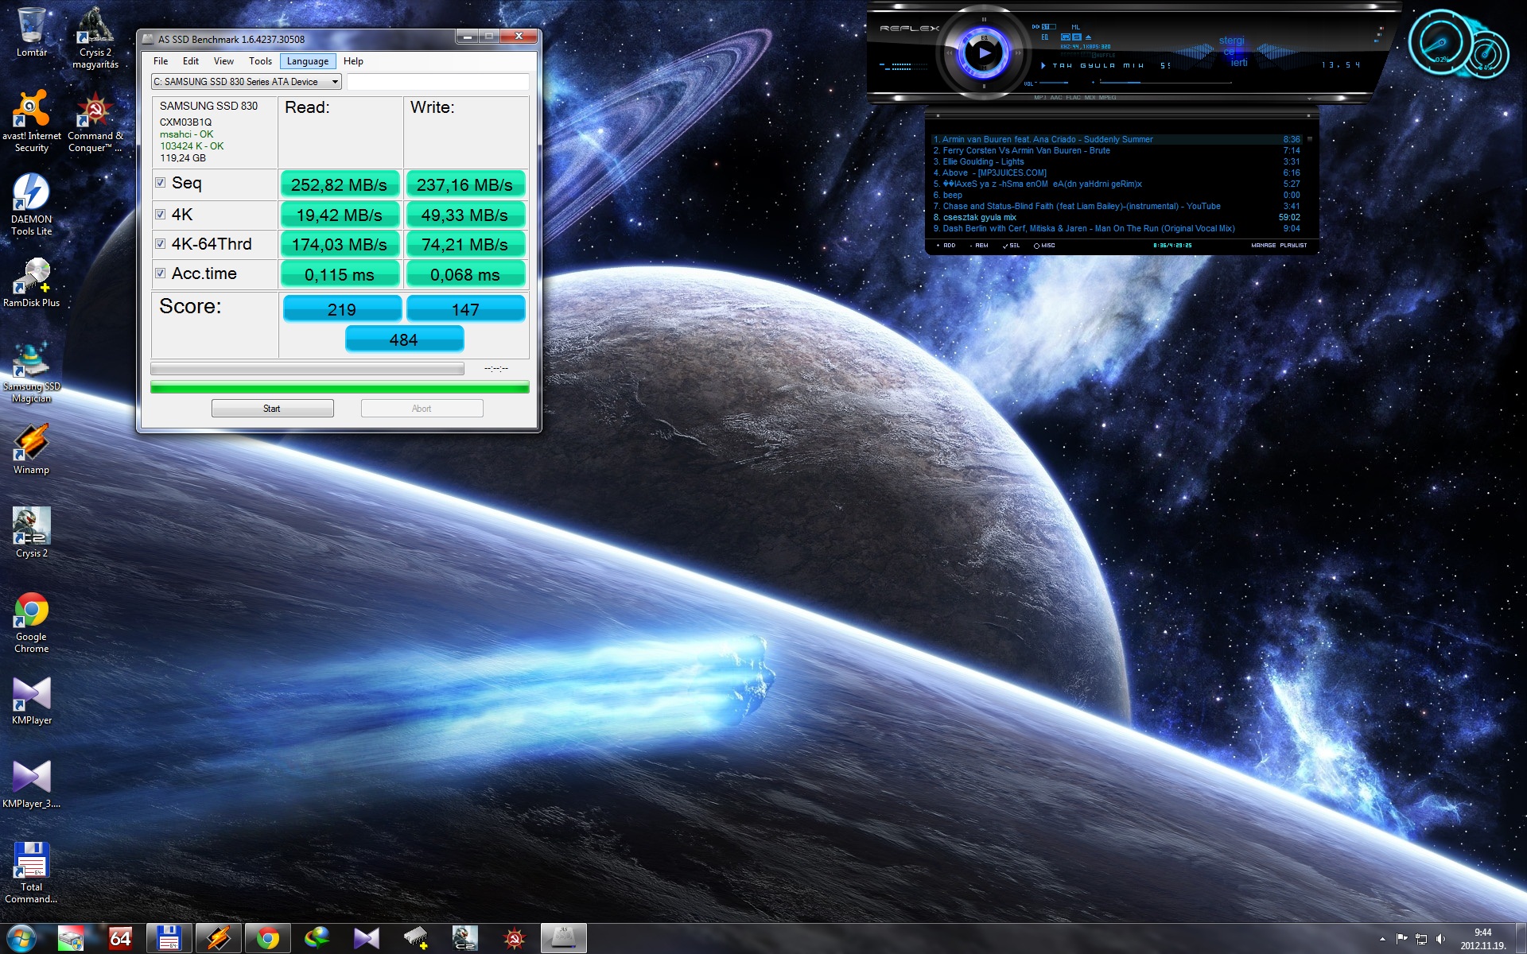The height and width of the screenshot is (954, 1527).
Task: Open avast! Internet Security icon
Action: click(x=31, y=110)
